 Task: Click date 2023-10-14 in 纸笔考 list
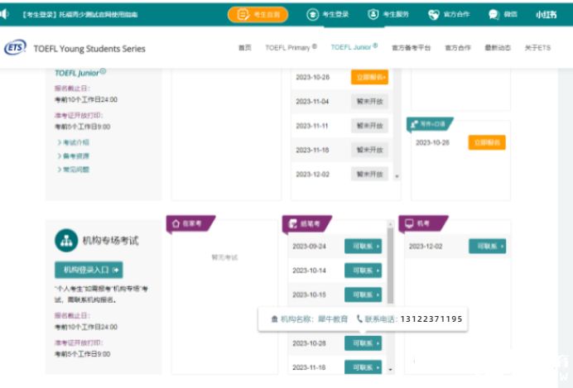309,271
